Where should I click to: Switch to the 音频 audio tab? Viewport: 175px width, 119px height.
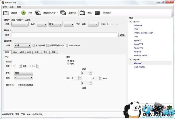point(29,53)
